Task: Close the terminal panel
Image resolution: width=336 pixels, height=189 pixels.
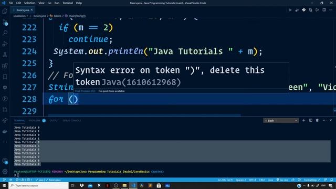Action: (331, 120)
